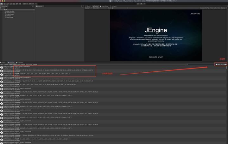Select the Move tool in the toolbar
Screen dimensions: 228x144
point(5,3)
